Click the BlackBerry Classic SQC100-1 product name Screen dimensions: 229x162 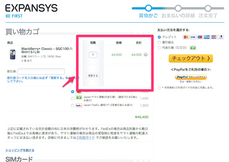point(47,51)
